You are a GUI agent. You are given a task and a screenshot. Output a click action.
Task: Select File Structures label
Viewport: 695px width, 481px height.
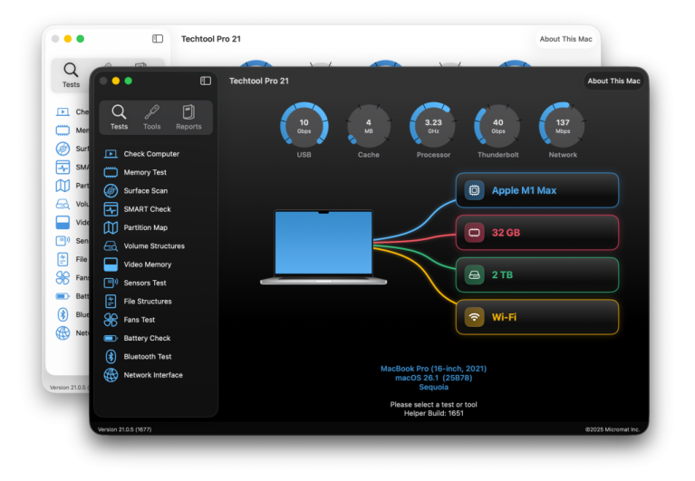coord(148,301)
